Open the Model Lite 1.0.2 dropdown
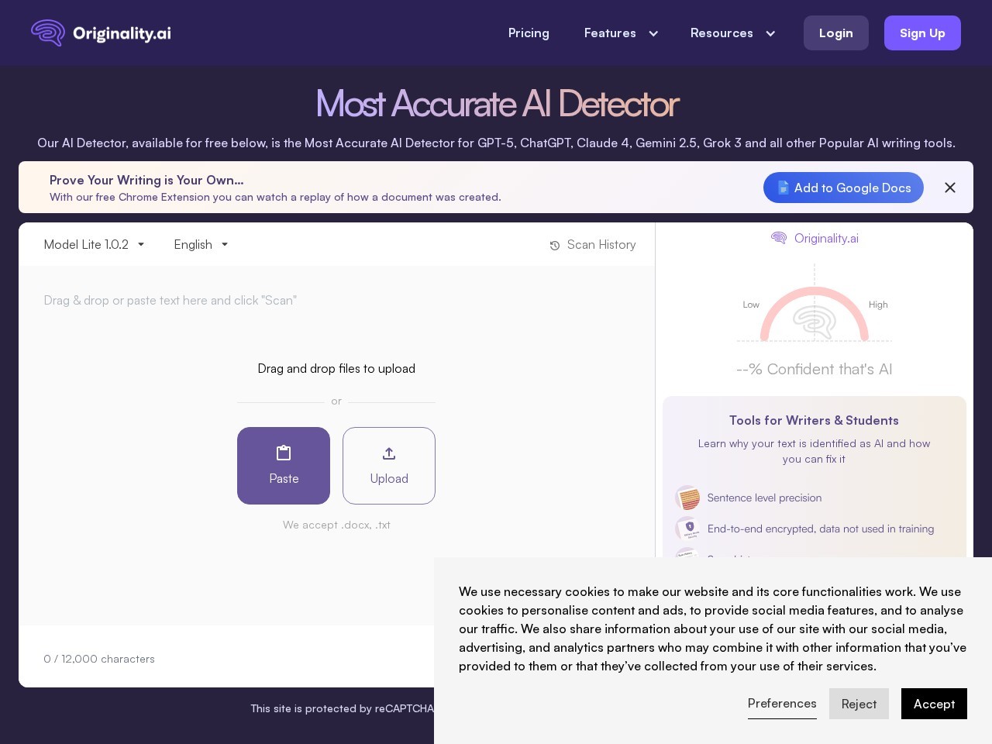The height and width of the screenshot is (744, 992). 94,245
